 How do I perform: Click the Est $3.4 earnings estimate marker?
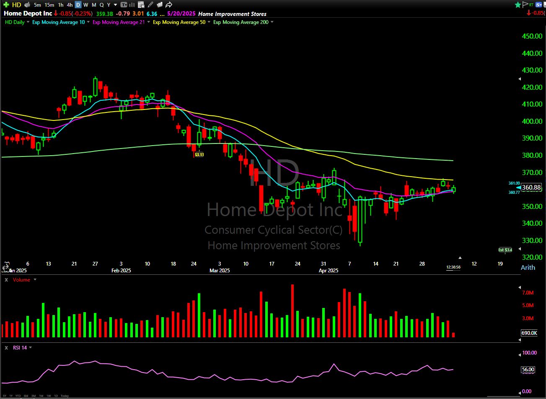click(x=505, y=250)
